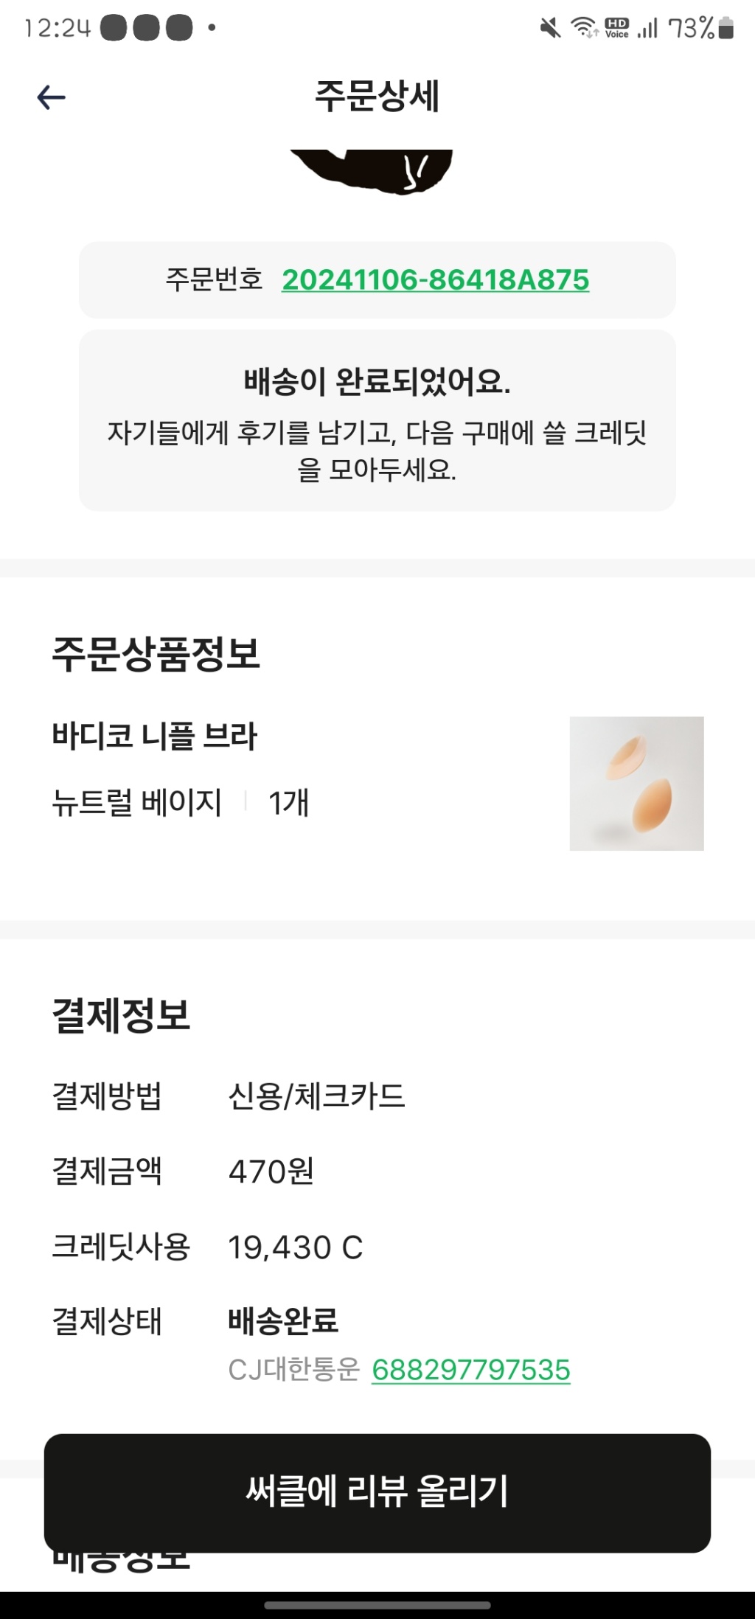Tap the HD Voice indicator icon
This screenshot has height=1619, width=755.
point(616,28)
